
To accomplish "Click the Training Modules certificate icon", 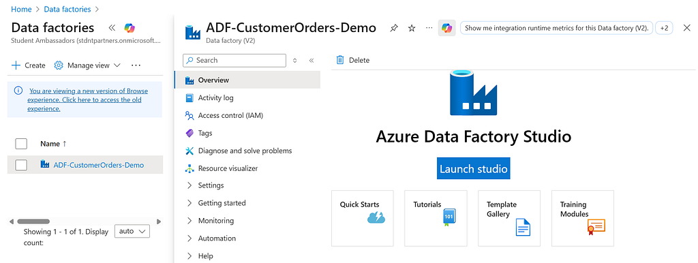I will click(x=596, y=227).
